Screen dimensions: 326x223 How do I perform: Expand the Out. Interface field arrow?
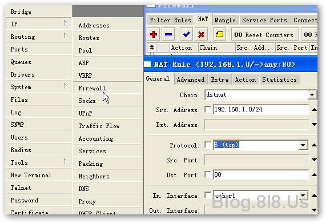pos(314,210)
